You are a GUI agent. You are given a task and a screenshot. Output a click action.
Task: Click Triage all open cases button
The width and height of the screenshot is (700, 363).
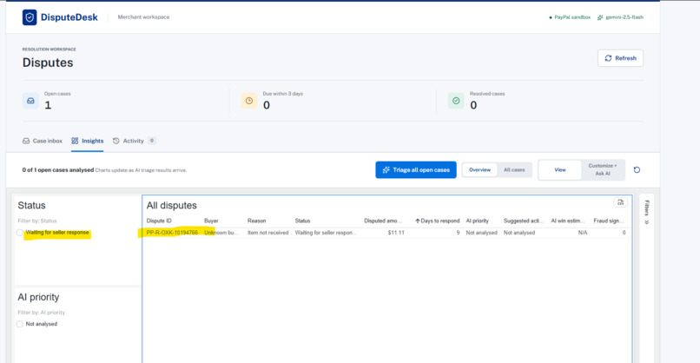point(416,169)
